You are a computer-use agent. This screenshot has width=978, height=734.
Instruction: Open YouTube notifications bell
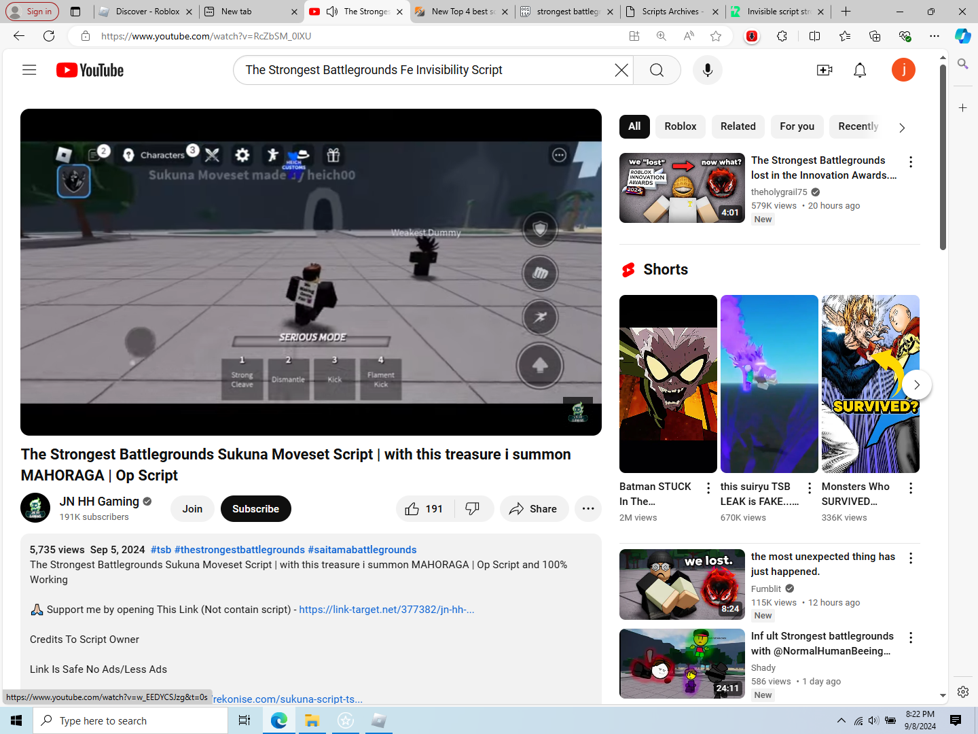click(860, 70)
